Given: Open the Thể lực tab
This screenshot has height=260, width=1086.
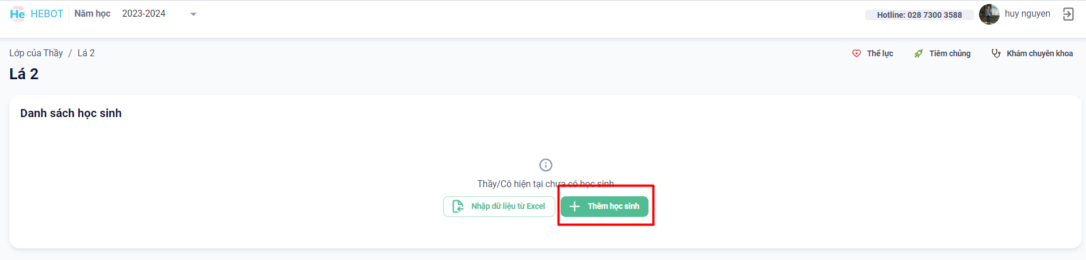Looking at the screenshot, I should 880,53.
